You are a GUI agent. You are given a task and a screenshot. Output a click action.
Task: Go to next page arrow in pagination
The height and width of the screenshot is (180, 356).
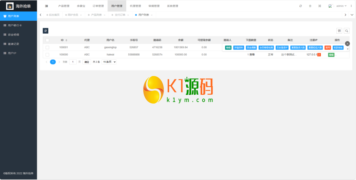click(x=59, y=62)
